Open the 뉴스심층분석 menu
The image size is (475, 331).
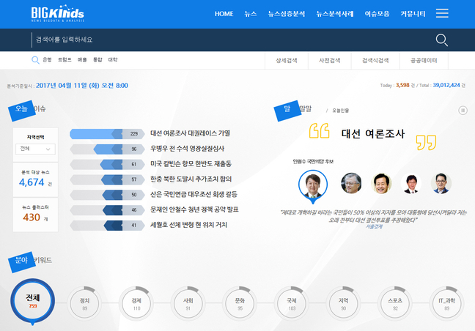tap(287, 14)
